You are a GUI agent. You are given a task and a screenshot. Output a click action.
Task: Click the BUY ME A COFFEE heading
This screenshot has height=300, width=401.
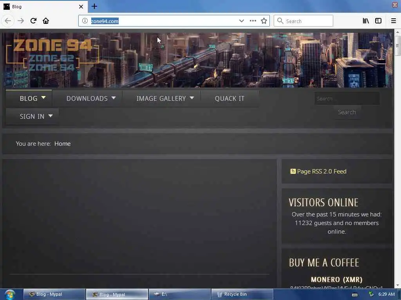click(x=324, y=263)
